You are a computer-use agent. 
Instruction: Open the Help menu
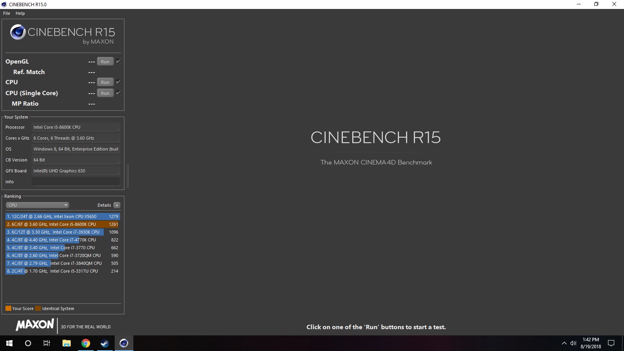click(20, 13)
